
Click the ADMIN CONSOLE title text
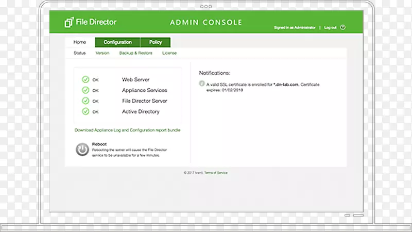click(206, 22)
